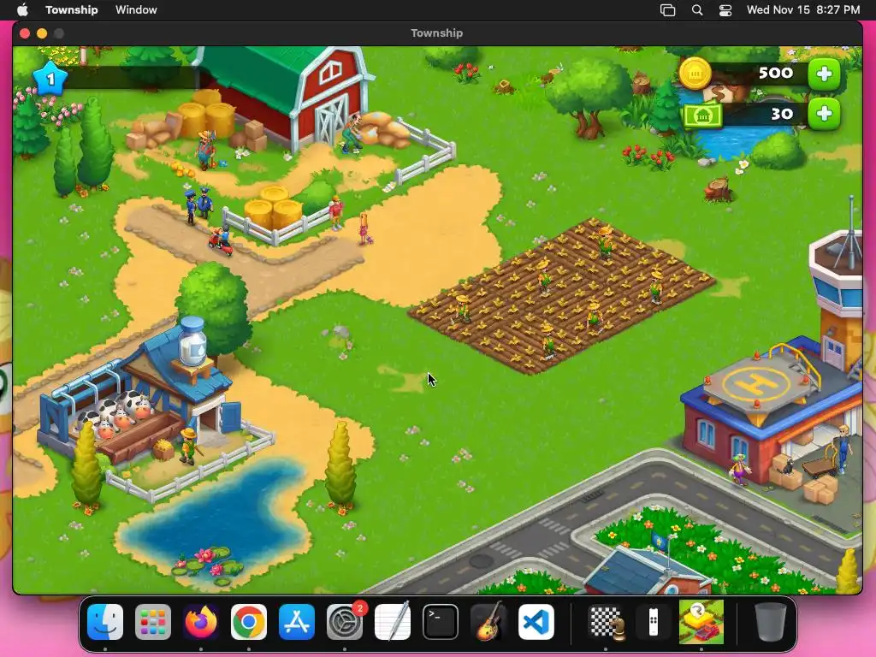Click the experience progress bar beside level star
Image resolution: width=876 pixels, height=657 pixels.
coord(131,78)
